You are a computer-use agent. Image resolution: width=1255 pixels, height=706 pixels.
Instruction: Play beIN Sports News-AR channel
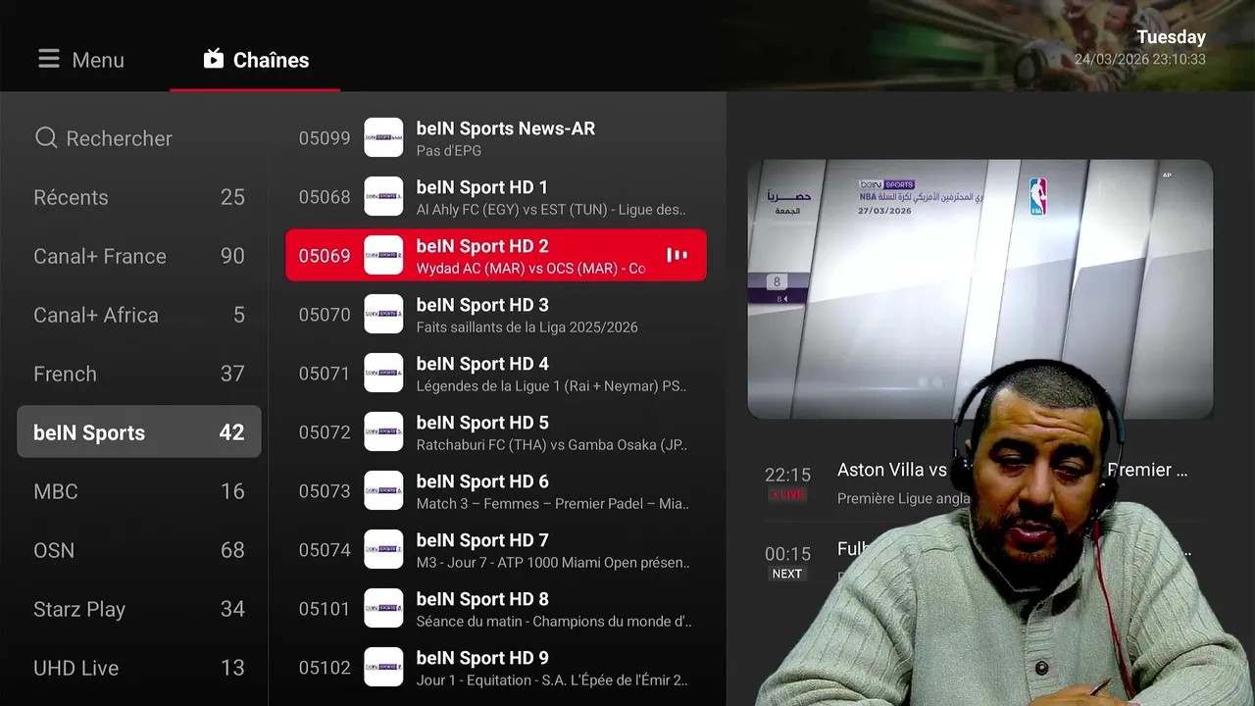[x=495, y=137]
